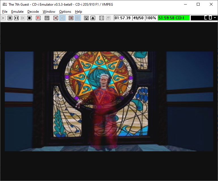Image resolution: width=218 pixels, height=181 pixels.
Task: Maximize the CD-i Emulator window
Action: click(198, 4)
